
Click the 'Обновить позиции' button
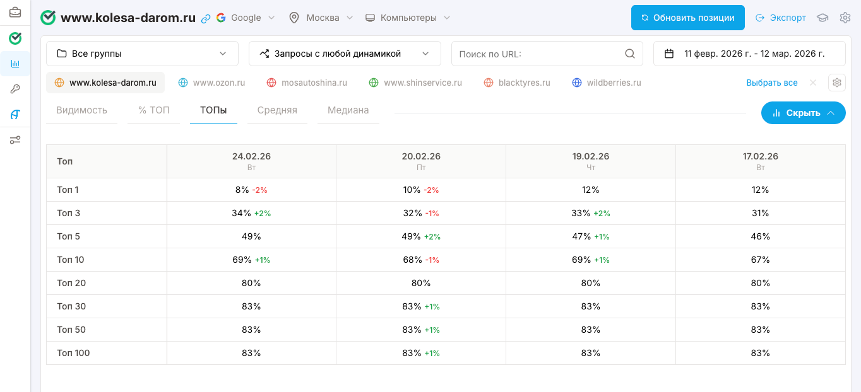(687, 18)
